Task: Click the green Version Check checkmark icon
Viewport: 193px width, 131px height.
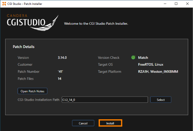Action: (133, 57)
